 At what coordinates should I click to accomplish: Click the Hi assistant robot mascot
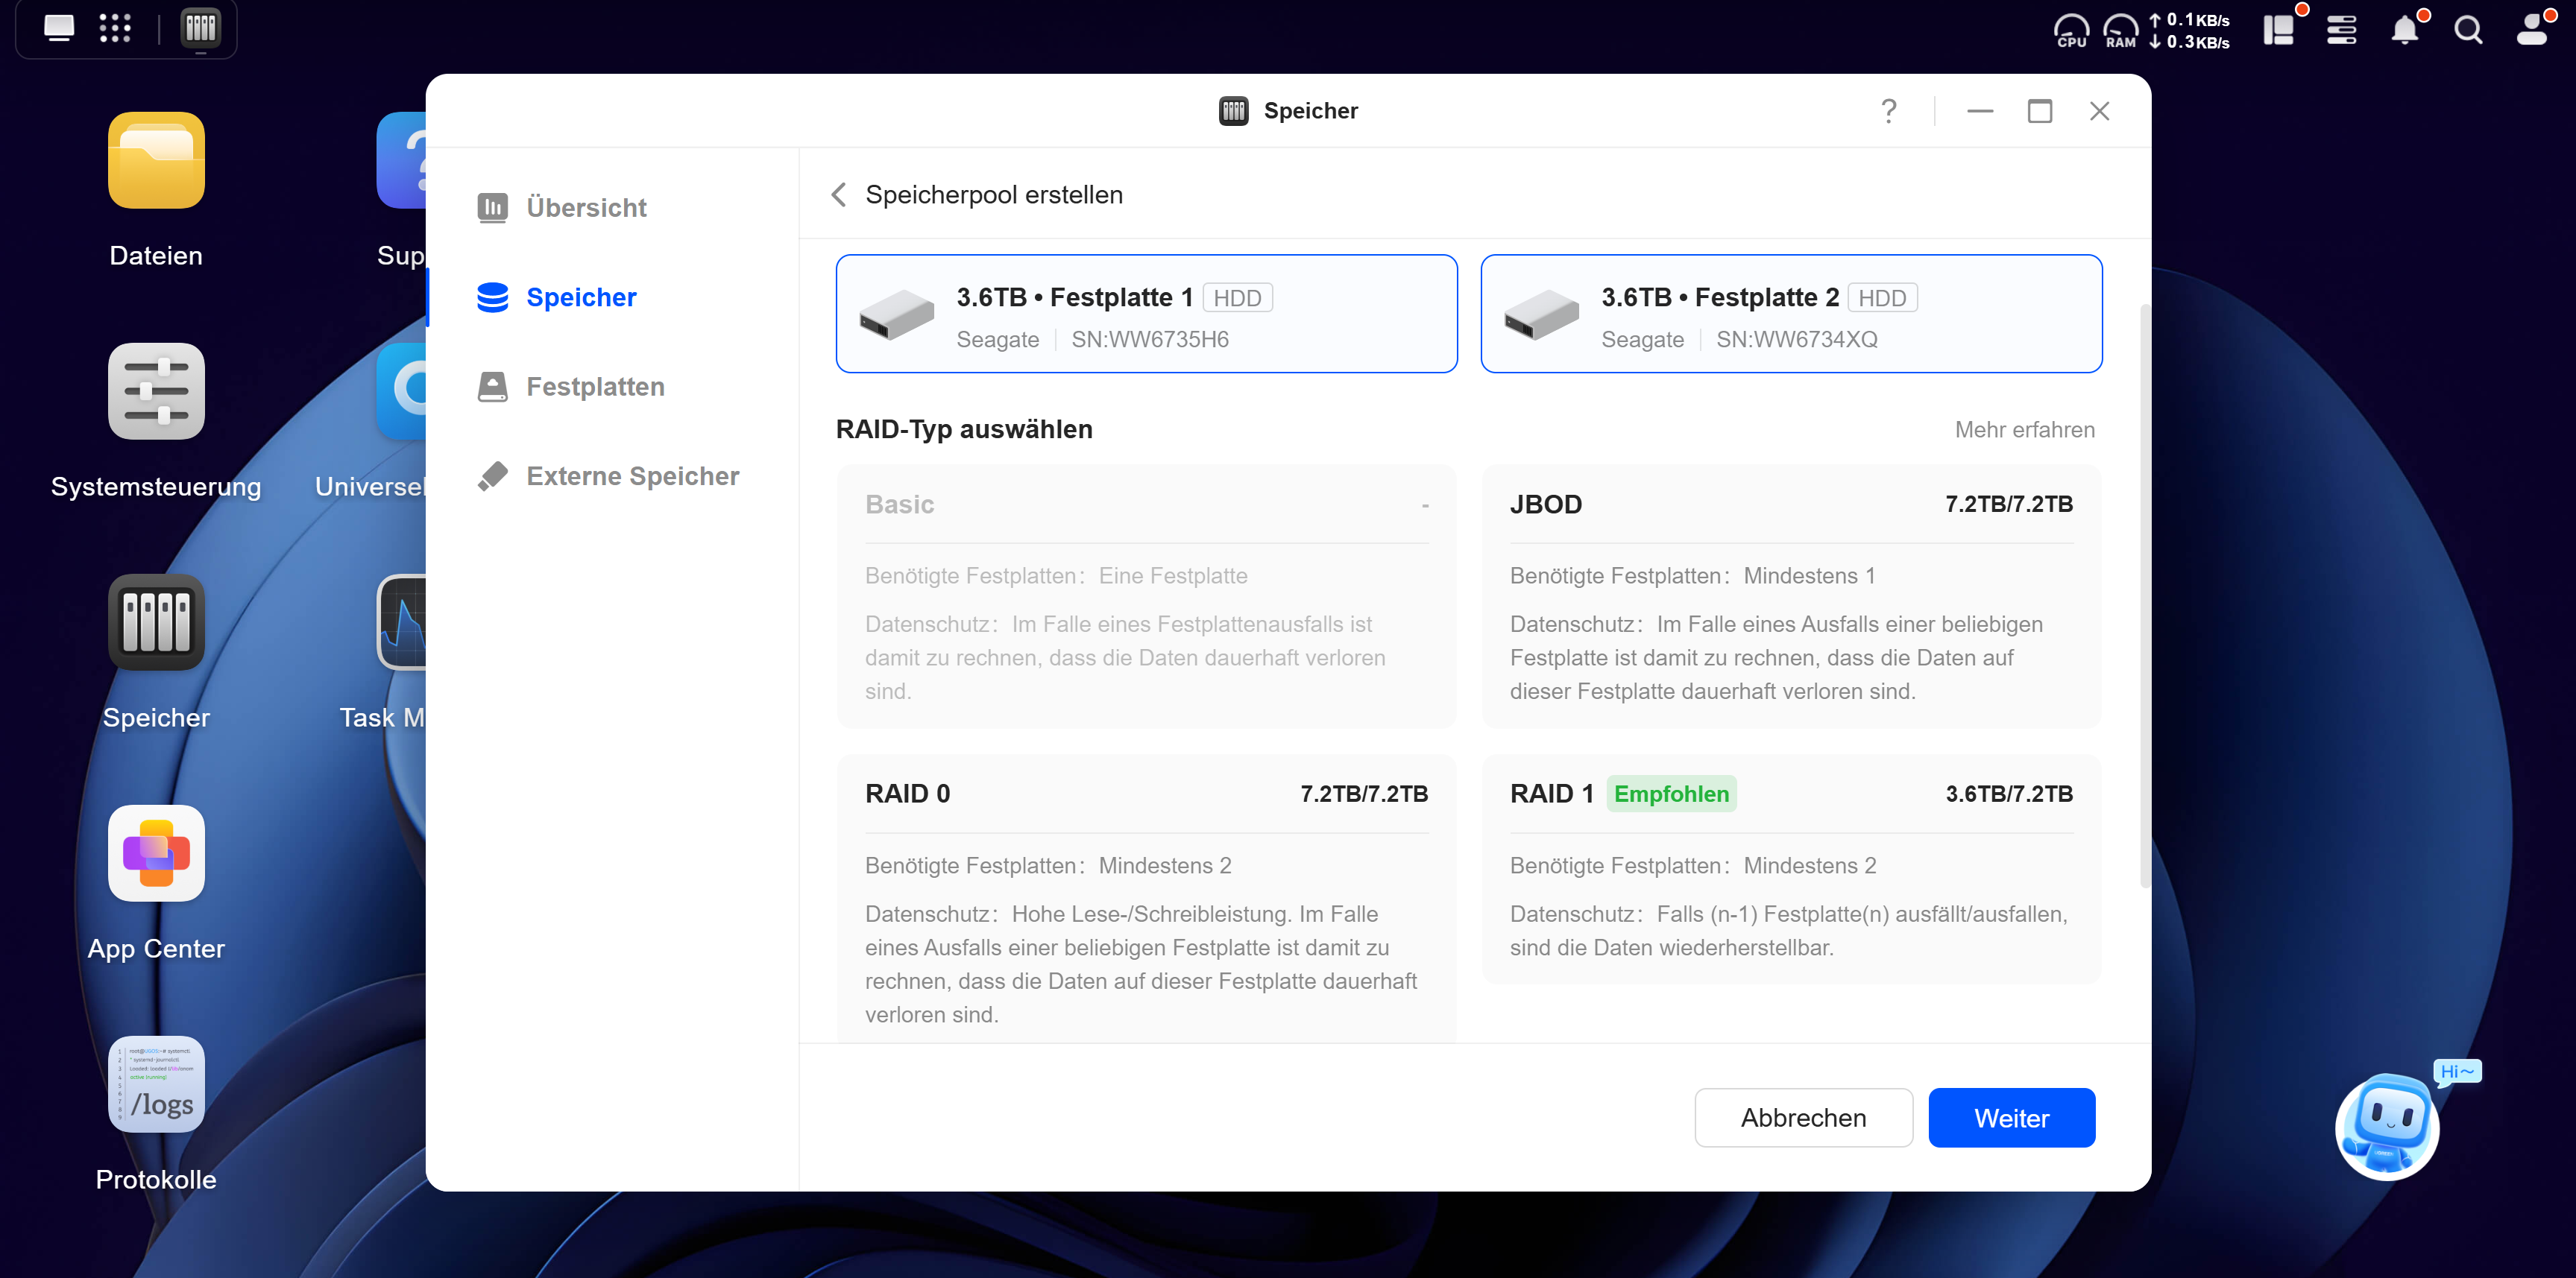click(x=2388, y=1127)
